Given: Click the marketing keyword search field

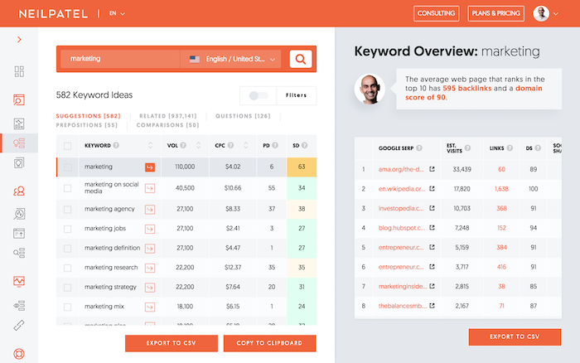Looking at the screenshot, I should coord(120,59).
